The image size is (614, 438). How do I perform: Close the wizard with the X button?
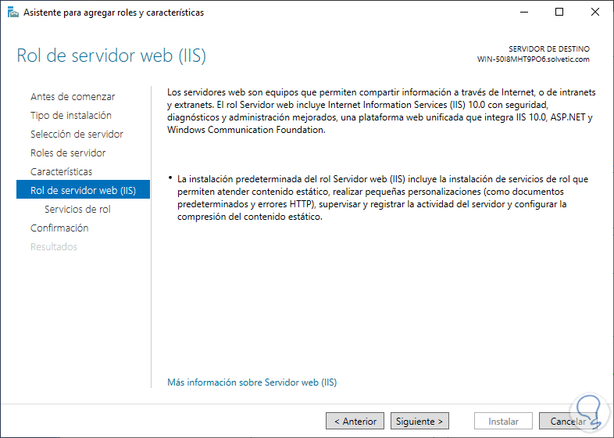coord(595,13)
